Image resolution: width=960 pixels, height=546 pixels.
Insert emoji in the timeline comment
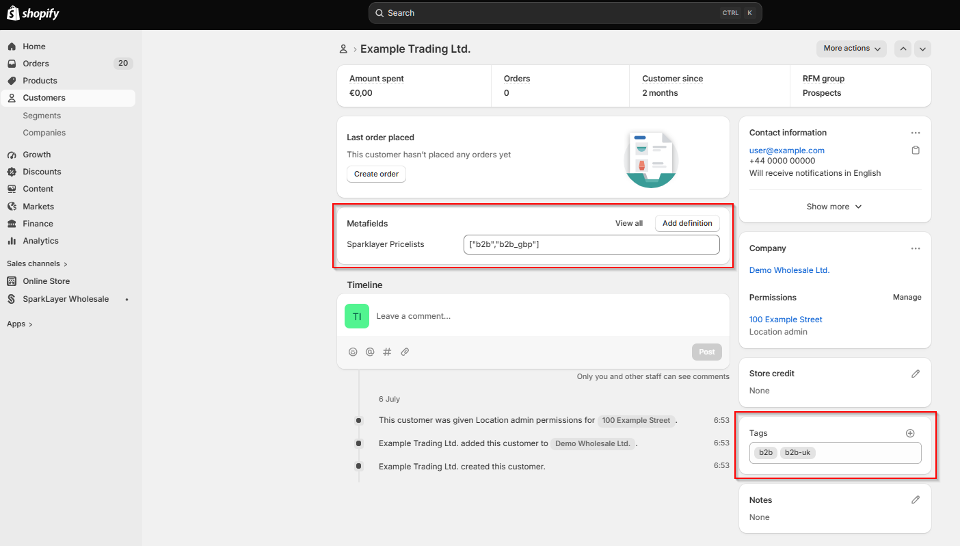coord(353,352)
